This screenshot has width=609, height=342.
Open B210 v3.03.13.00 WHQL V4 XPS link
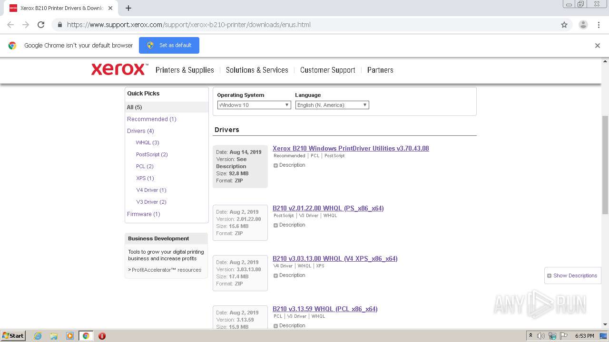coord(335,258)
